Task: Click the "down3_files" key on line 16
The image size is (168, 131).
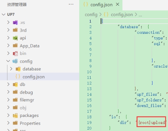Action: 149,106
